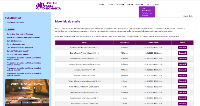Go to Curs psihofonoterapie in sidebar
Viewport: 200px width, 106px height.
pyautogui.click(x=16, y=44)
